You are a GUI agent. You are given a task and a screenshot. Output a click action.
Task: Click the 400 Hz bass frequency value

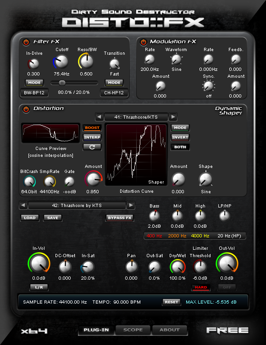click(x=155, y=236)
